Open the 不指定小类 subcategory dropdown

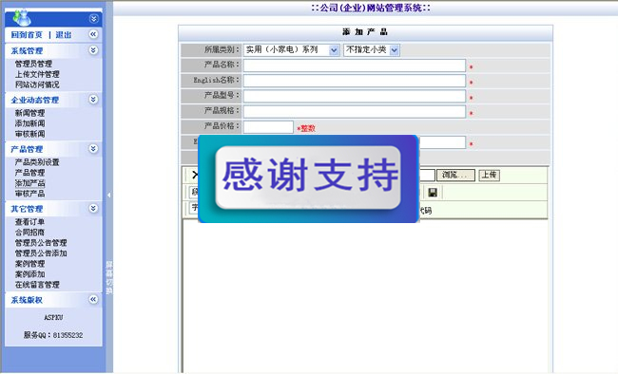coord(372,50)
